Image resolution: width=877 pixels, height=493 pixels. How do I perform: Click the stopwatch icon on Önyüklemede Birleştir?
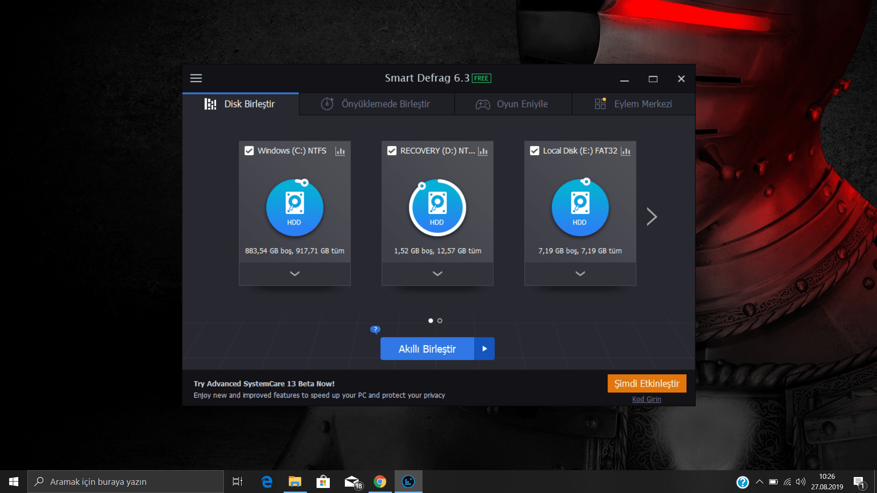[327, 104]
